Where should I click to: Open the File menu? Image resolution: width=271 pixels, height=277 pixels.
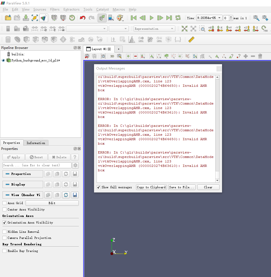tap(6, 9)
